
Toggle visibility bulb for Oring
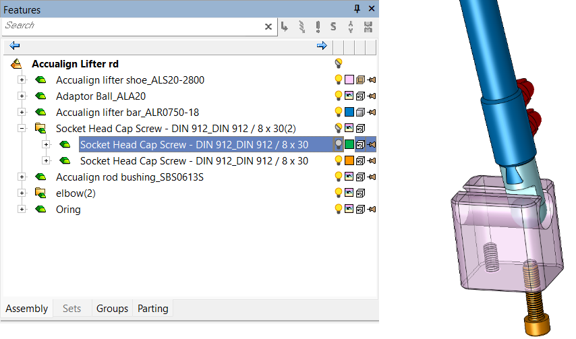click(339, 210)
